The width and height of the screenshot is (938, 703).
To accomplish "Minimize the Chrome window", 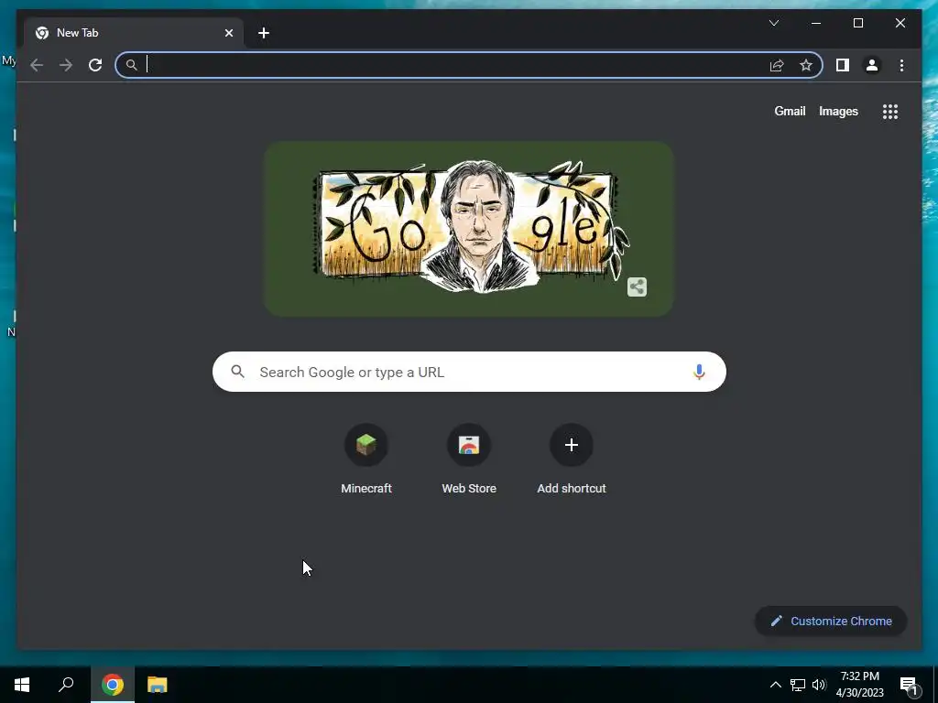I will tap(816, 23).
